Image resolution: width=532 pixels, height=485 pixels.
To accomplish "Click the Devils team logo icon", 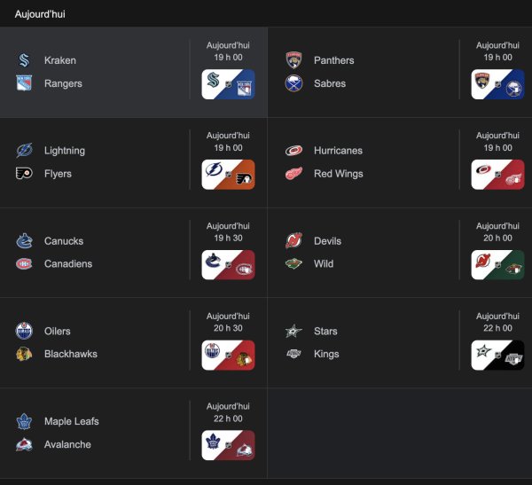I will tap(293, 241).
